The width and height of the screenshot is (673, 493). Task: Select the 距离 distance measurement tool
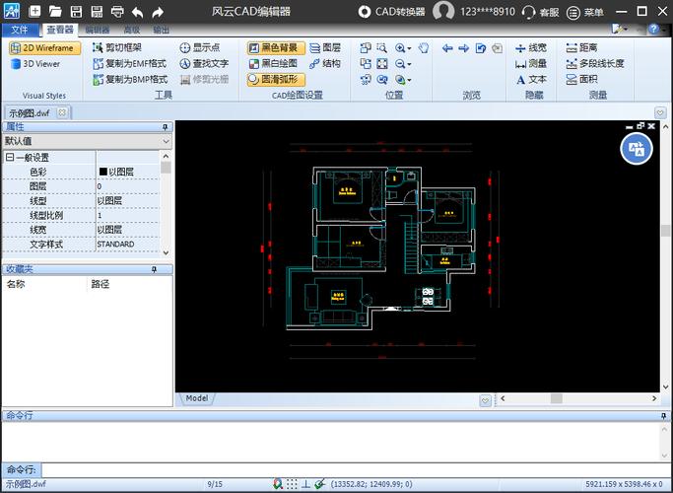point(580,47)
